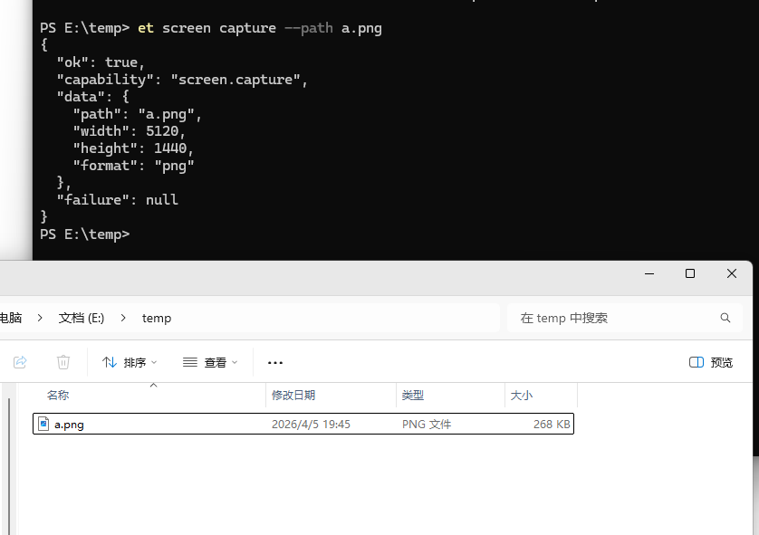Click the 'PNG 文件' type cell
The width and height of the screenshot is (759, 535).
(x=427, y=425)
